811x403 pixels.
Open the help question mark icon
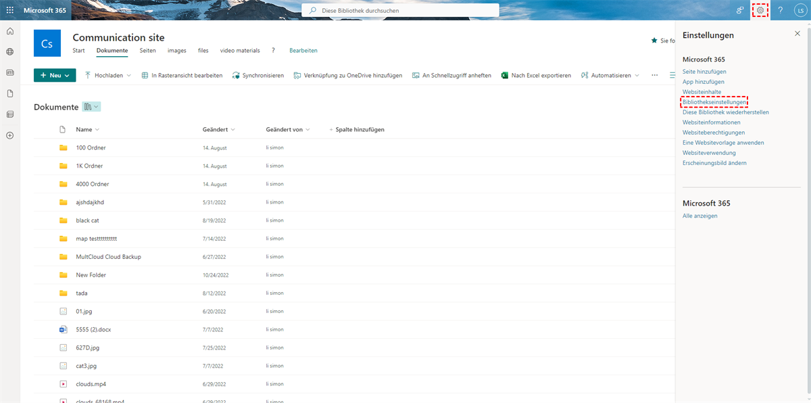point(781,10)
